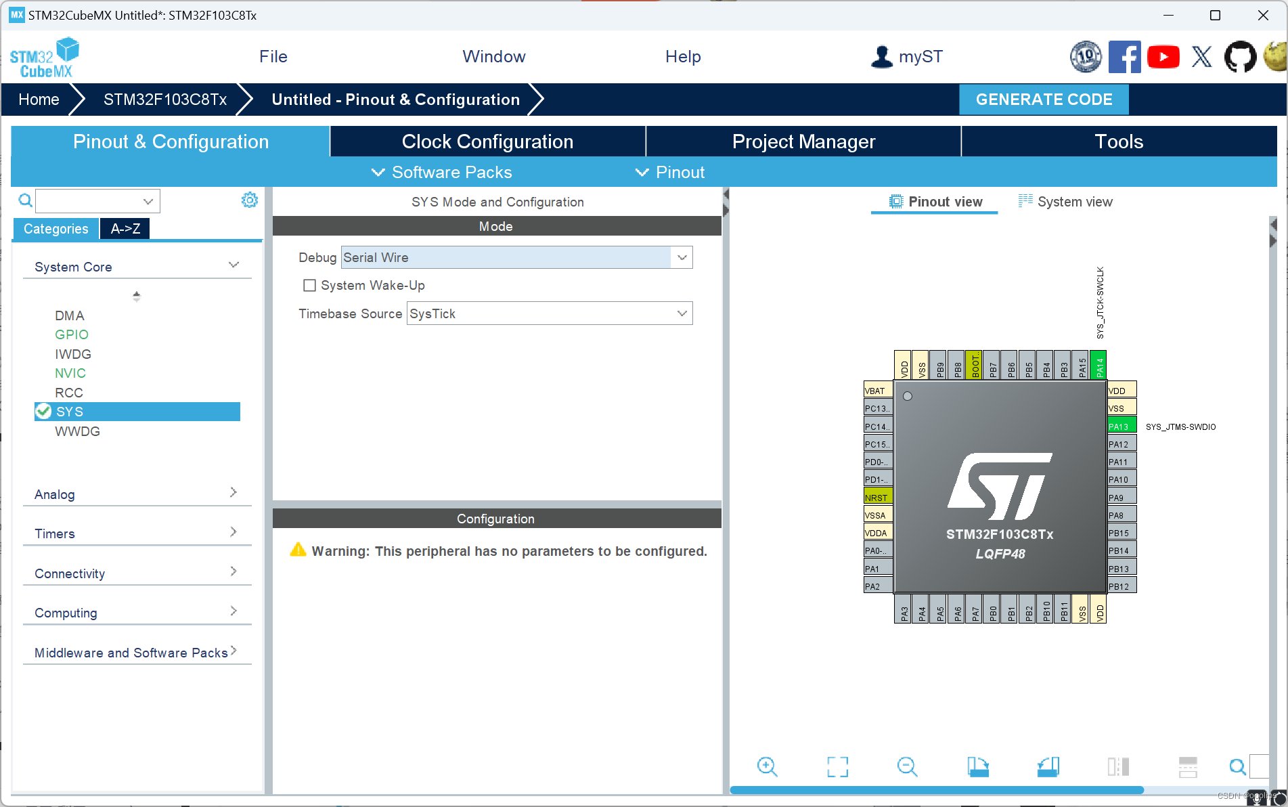Screen dimensions: 1288x807
Task: Open the categories settings gear icon
Action: click(250, 200)
